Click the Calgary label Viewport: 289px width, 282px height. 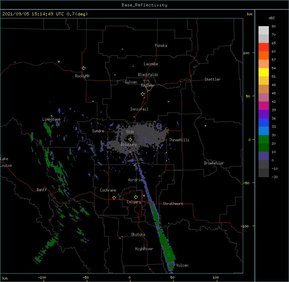[x=134, y=202]
